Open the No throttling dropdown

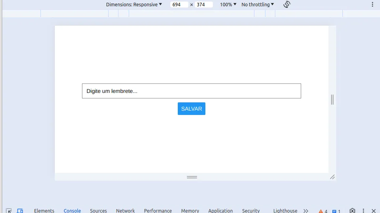(258, 4)
